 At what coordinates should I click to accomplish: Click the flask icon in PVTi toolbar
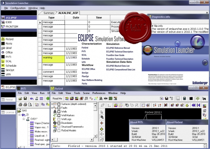[x=36, y=99]
